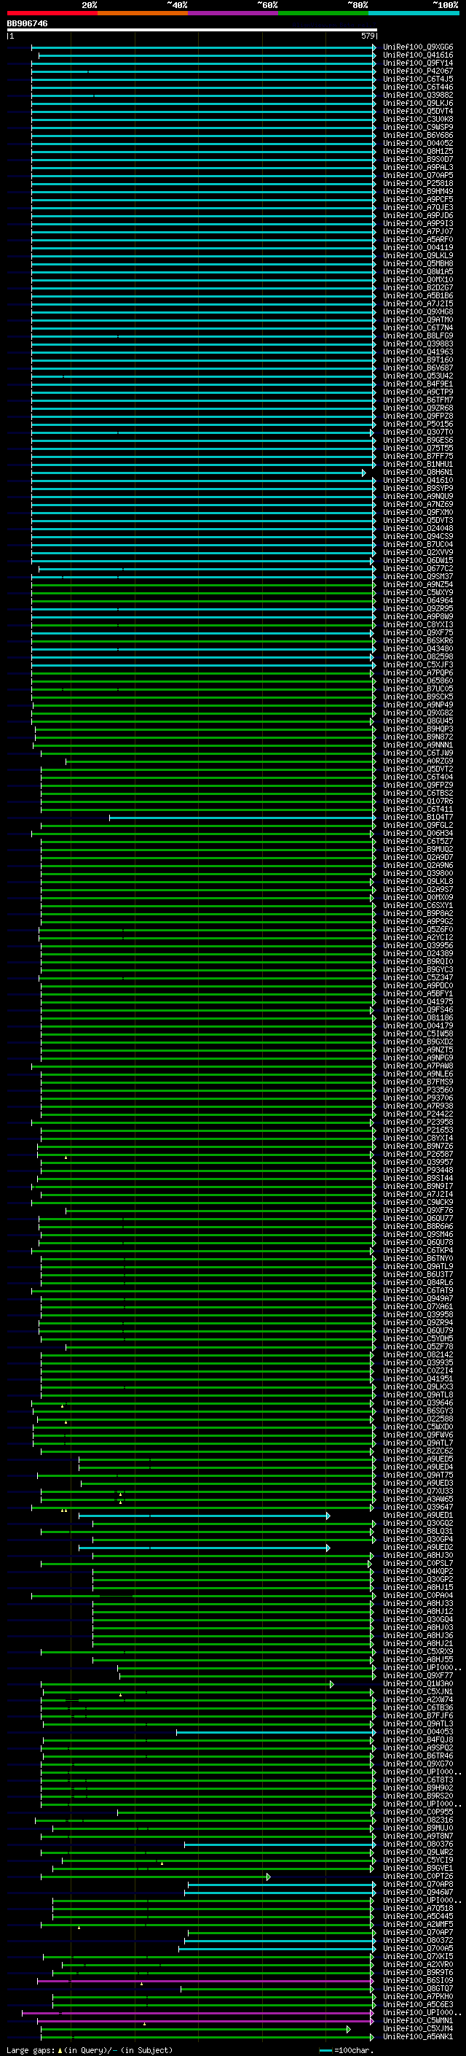Click the short green bar arrowhead for UniRef100_Q1W3A0
This screenshot has height=2056, width=466.
332,1684
